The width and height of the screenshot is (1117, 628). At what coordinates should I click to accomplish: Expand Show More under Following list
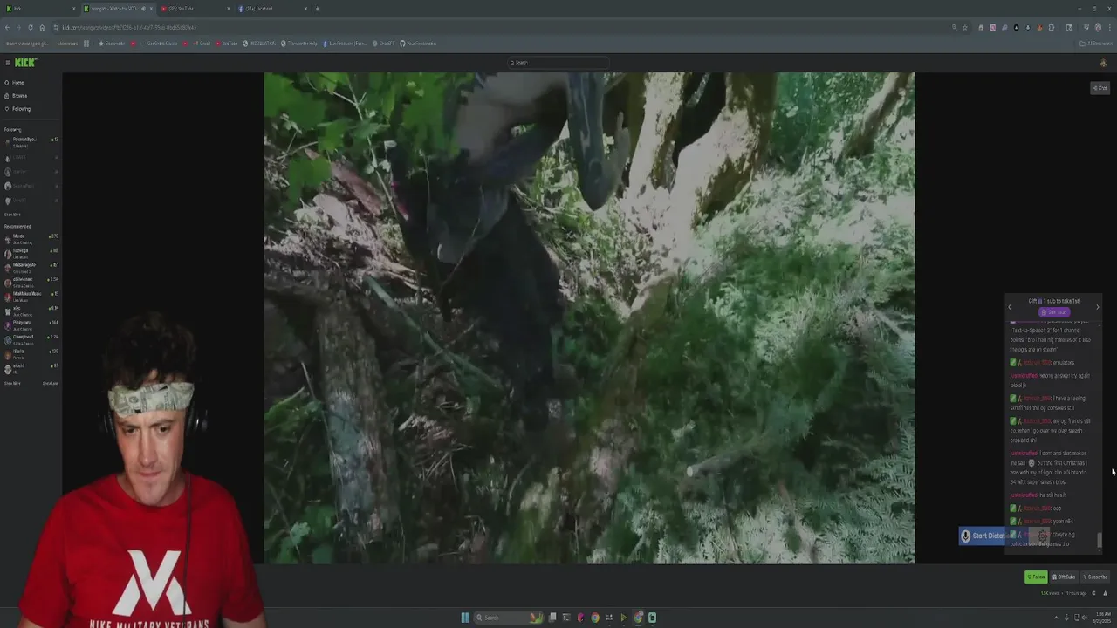pyautogui.click(x=12, y=215)
